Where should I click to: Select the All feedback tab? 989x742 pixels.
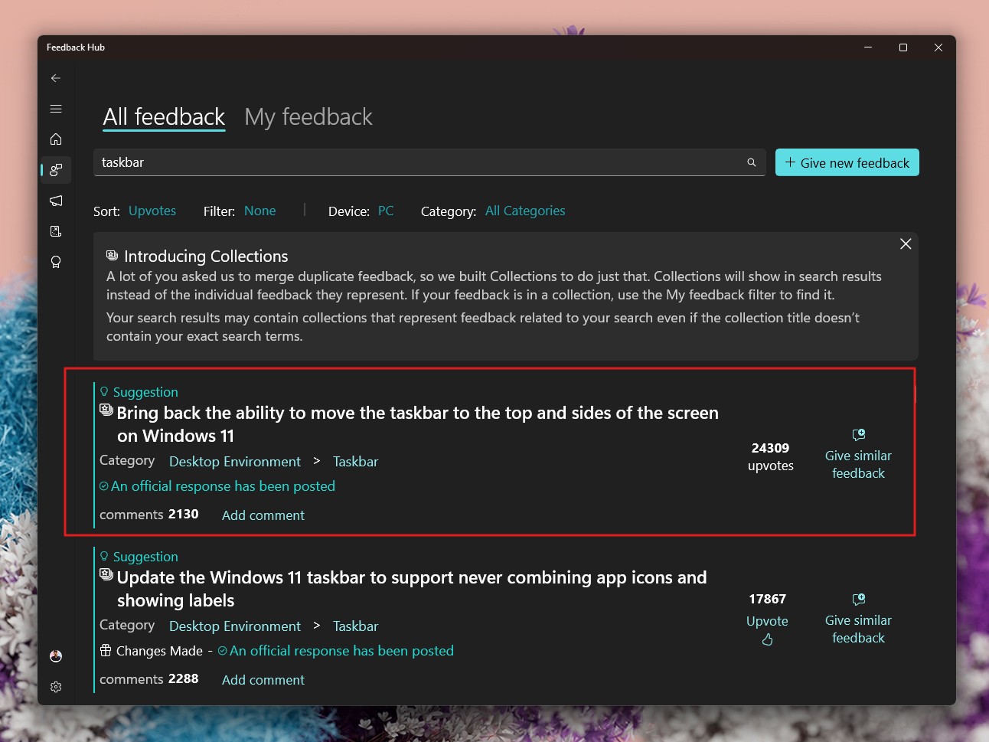pyautogui.click(x=163, y=116)
